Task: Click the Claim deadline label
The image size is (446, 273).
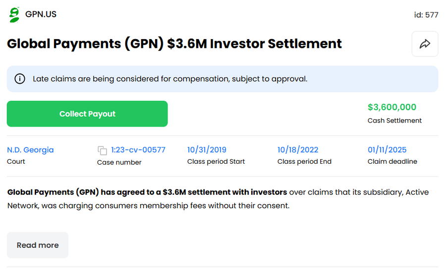Action: pyautogui.click(x=392, y=162)
